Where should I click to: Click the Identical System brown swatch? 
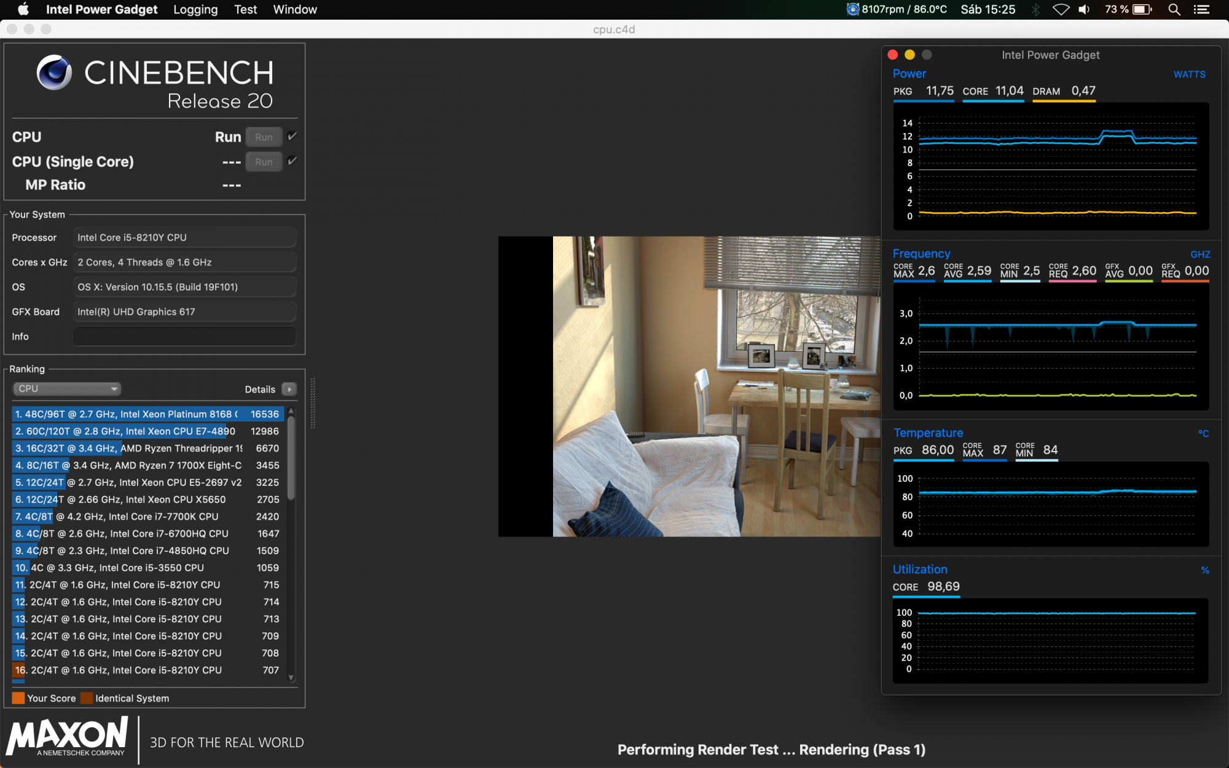[87, 698]
